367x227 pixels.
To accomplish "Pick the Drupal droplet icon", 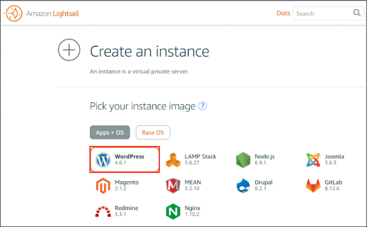I will click(x=243, y=186).
